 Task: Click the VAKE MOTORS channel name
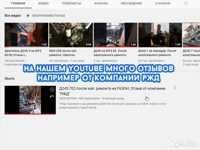coord(68,98)
